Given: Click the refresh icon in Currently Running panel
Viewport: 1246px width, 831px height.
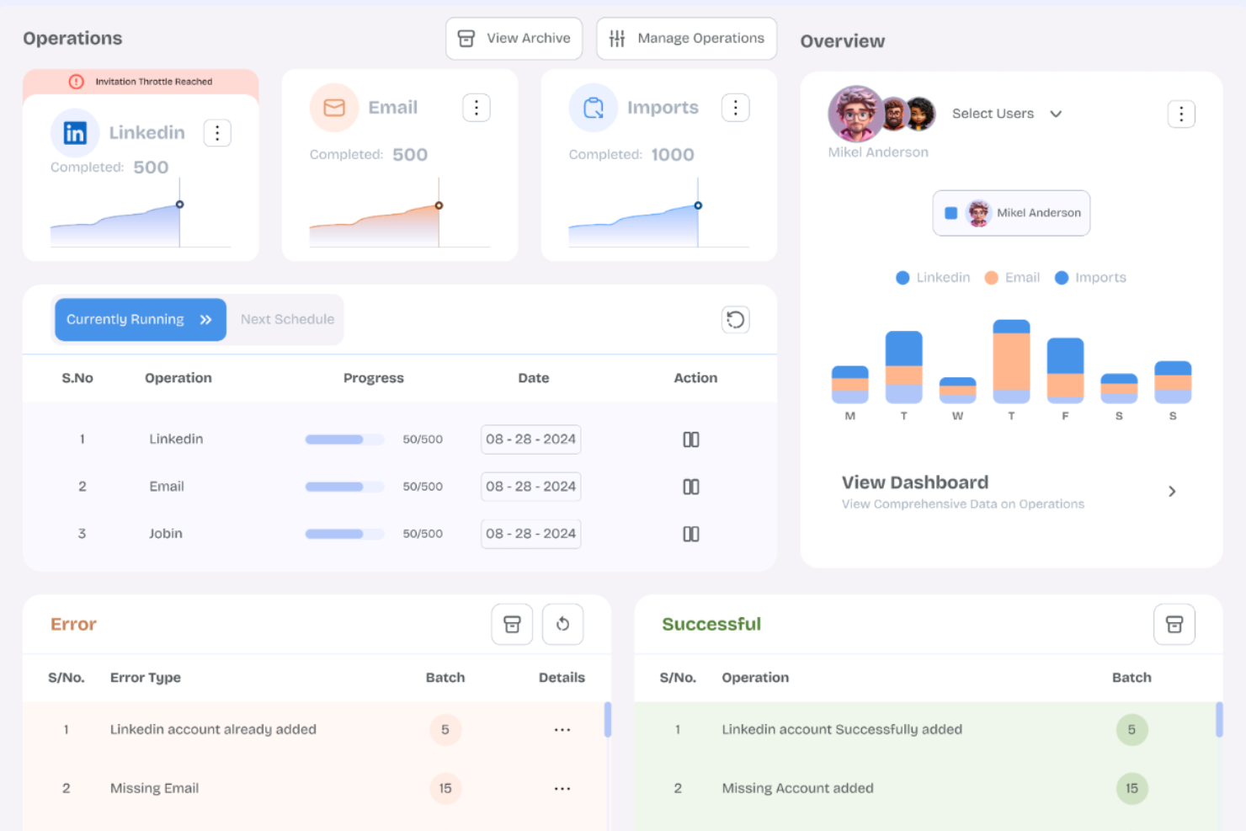Looking at the screenshot, I should point(735,320).
